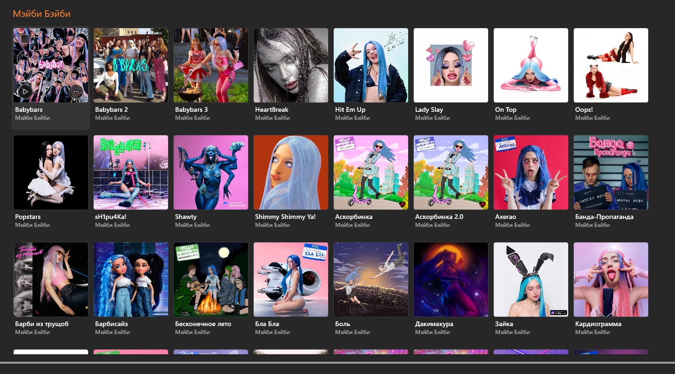675x374 pixels.
Task: Open the Бесконечное лето album cover
Action: click(x=211, y=280)
